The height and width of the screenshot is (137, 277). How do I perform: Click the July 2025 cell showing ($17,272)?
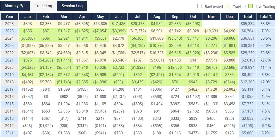[138, 31]
